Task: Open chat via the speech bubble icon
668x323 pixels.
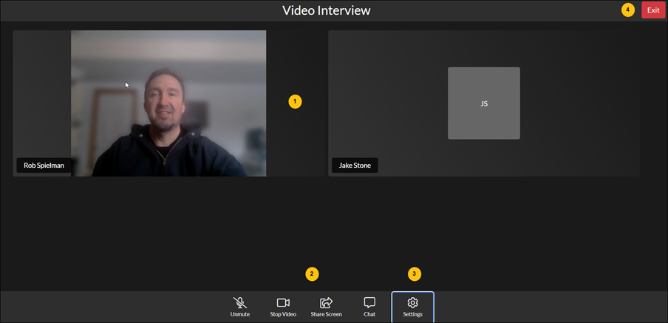Action: pyautogui.click(x=369, y=302)
